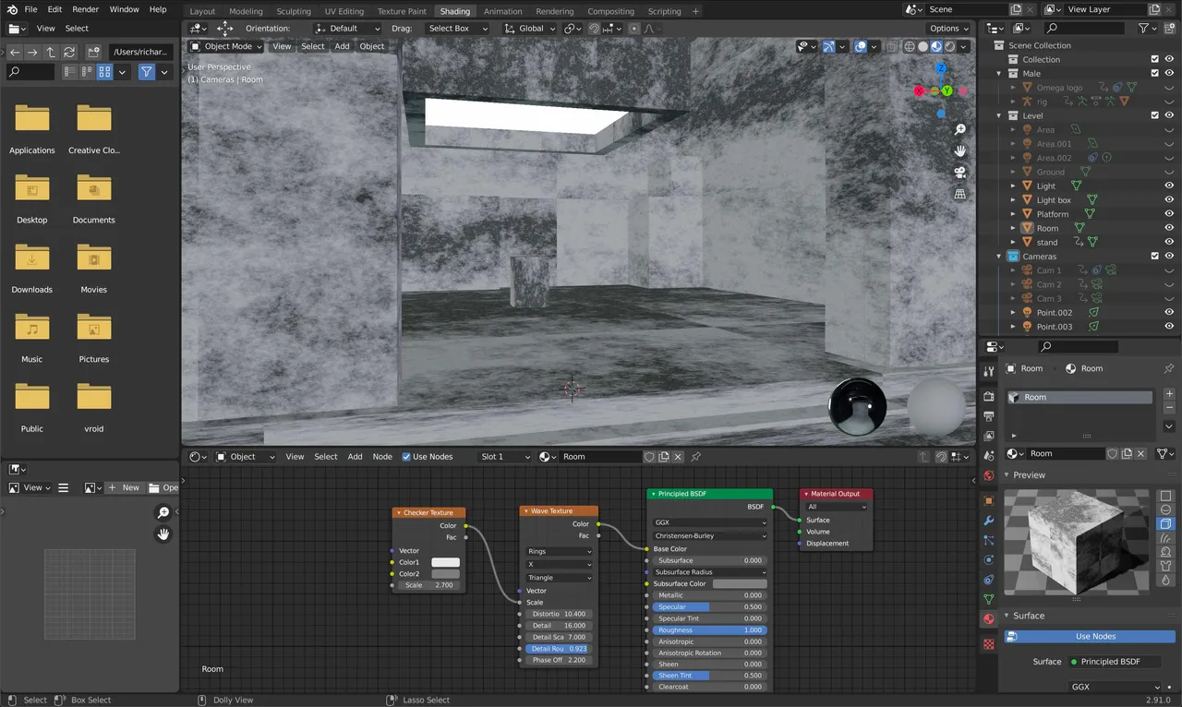Toggle Use Nodes checkbox in node editor
The width and height of the screenshot is (1182, 707).
click(406, 457)
